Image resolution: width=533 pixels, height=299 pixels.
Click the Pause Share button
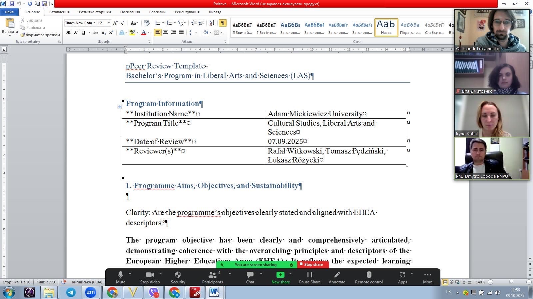[x=309, y=277]
